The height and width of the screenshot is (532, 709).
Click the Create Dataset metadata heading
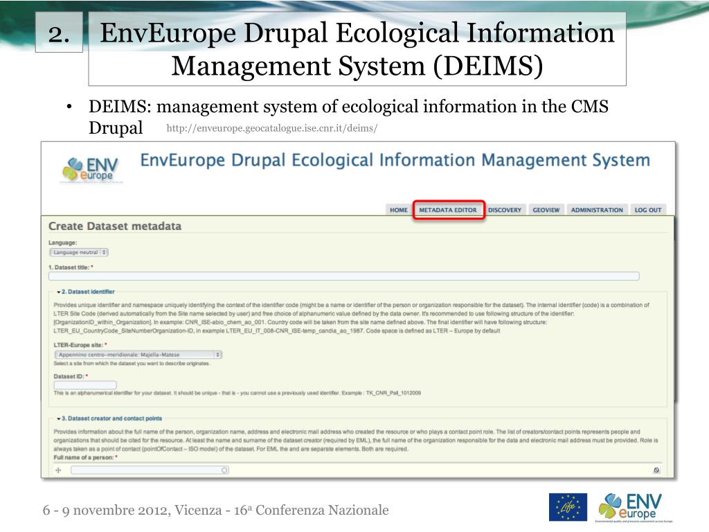[x=115, y=227]
